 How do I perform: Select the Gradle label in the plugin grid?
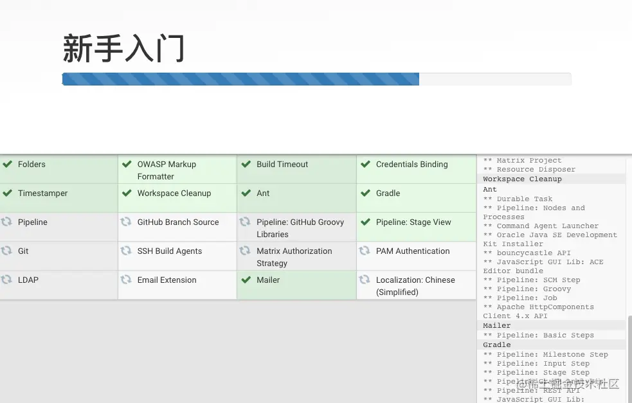tap(388, 193)
